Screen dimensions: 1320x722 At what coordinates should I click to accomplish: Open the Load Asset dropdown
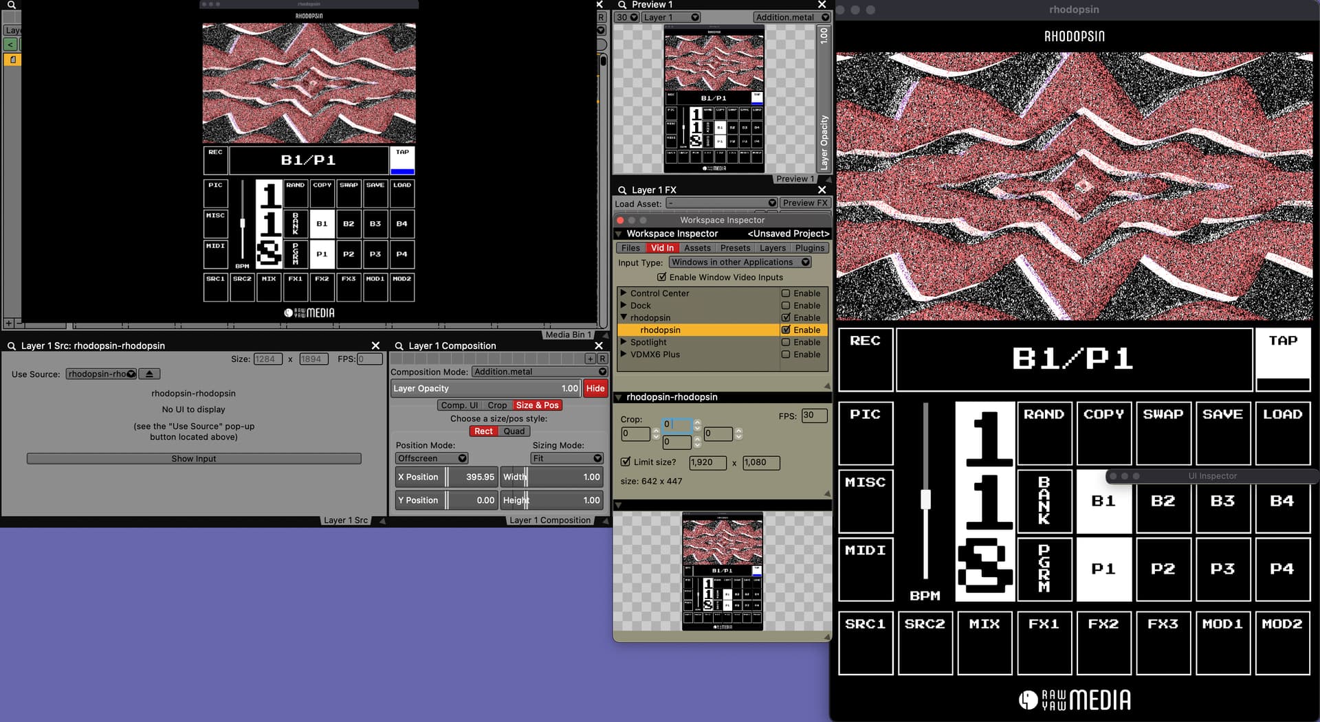(x=722, y=203)
